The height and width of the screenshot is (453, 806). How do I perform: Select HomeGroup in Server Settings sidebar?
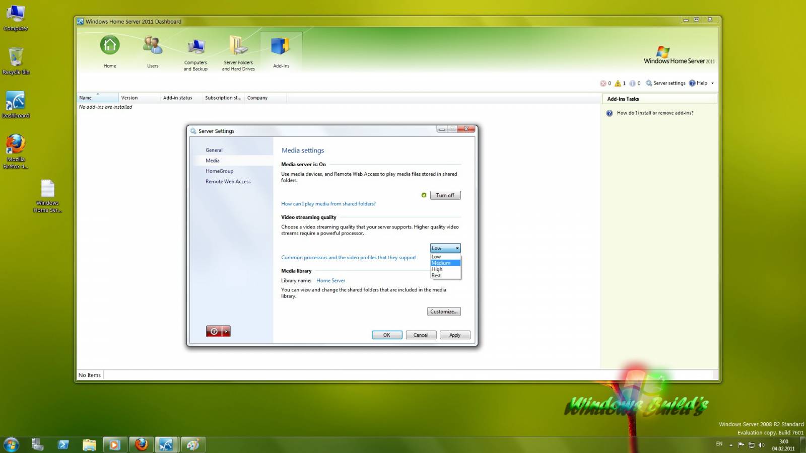pos(219,171)
